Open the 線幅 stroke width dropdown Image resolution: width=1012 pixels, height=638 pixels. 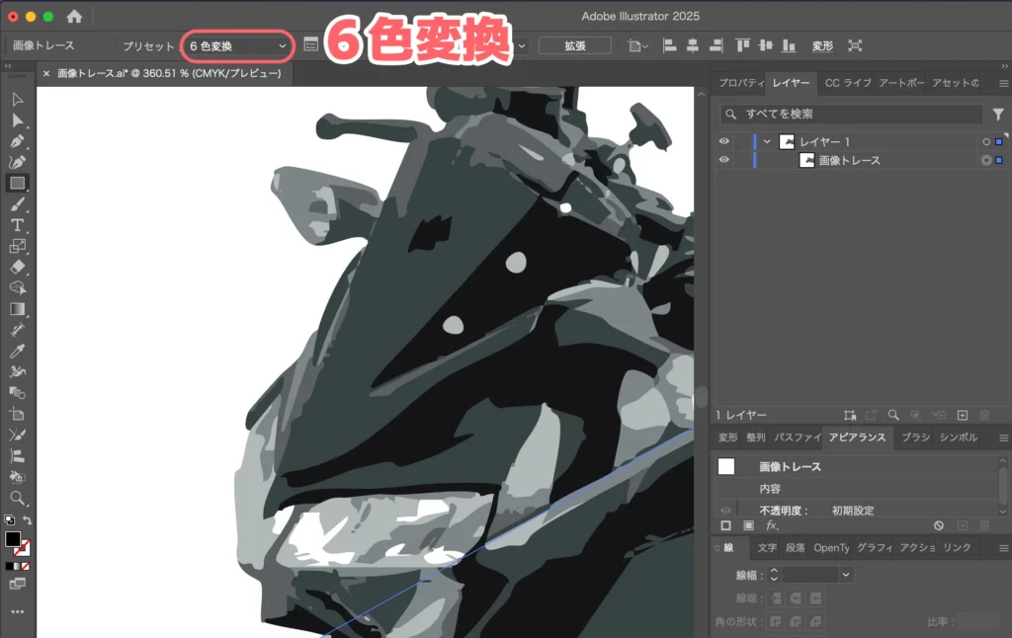tap(846, 574)
